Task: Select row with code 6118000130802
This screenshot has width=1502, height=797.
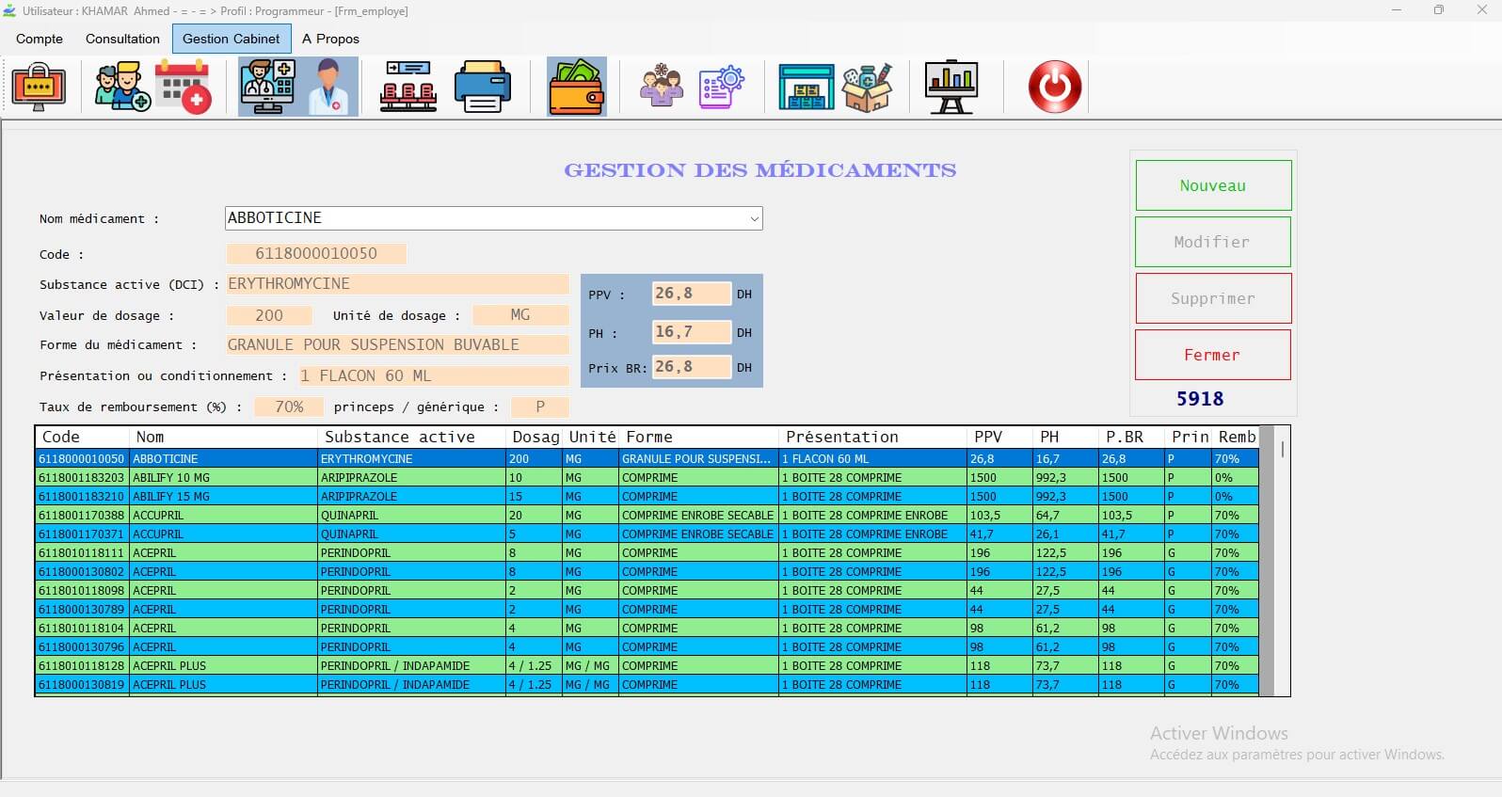Action: tap(647, 571)
